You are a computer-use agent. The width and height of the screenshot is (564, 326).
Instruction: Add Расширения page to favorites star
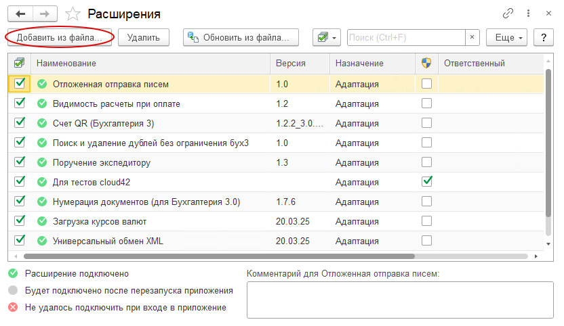73,14
